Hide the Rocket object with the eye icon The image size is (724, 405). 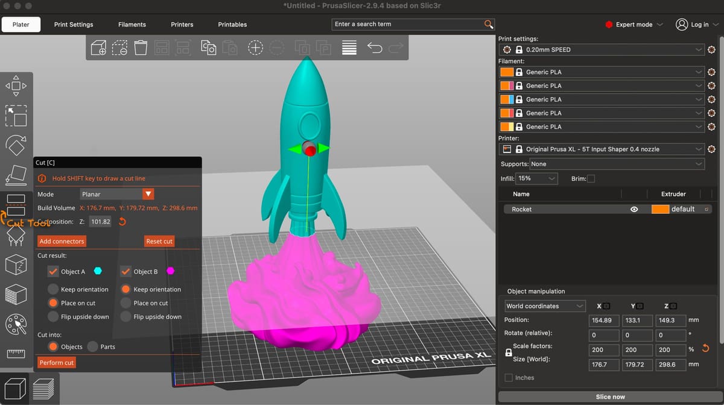[634, 209]
